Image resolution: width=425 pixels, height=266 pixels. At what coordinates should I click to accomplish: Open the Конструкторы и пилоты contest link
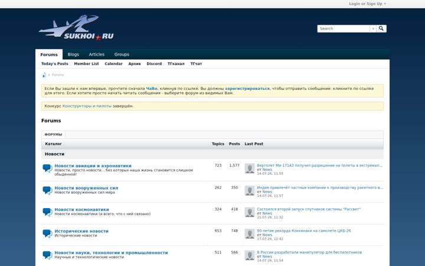click(87, 106)
